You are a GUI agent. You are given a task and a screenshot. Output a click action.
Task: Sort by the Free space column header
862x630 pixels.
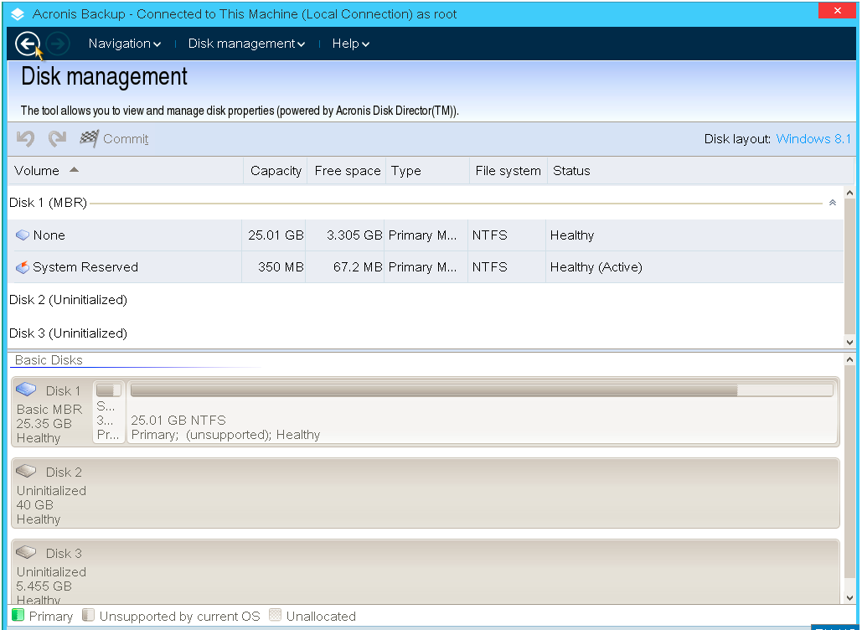tap(347, 170)
